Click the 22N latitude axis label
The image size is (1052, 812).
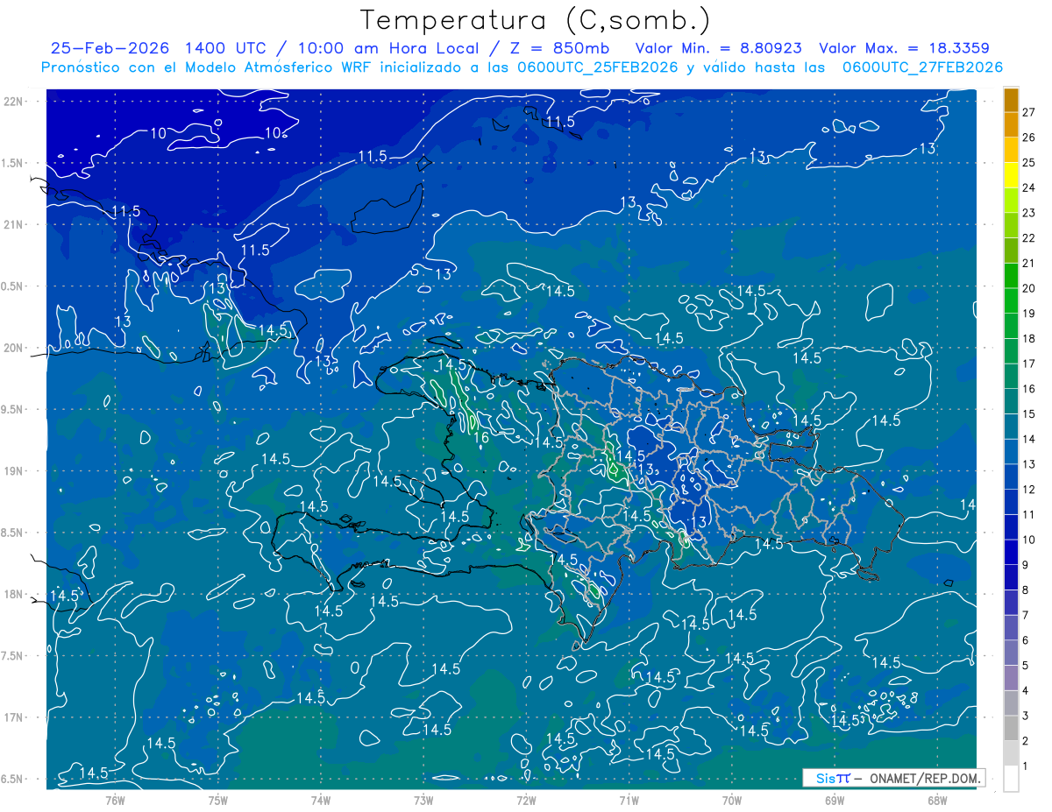pyautogui.click(x=14, y=102)
